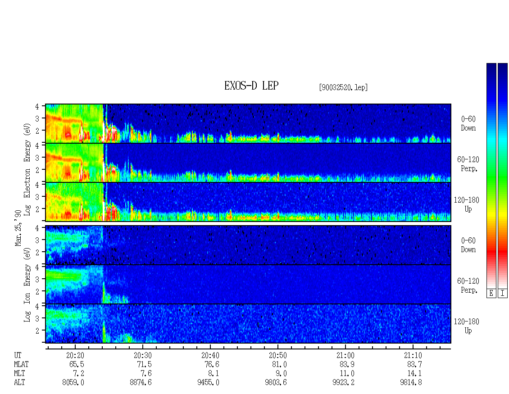Click the ion panel's 120-180 Up pitch-angle label
This screenshot has height=394, width=509.
pos(467,326)
